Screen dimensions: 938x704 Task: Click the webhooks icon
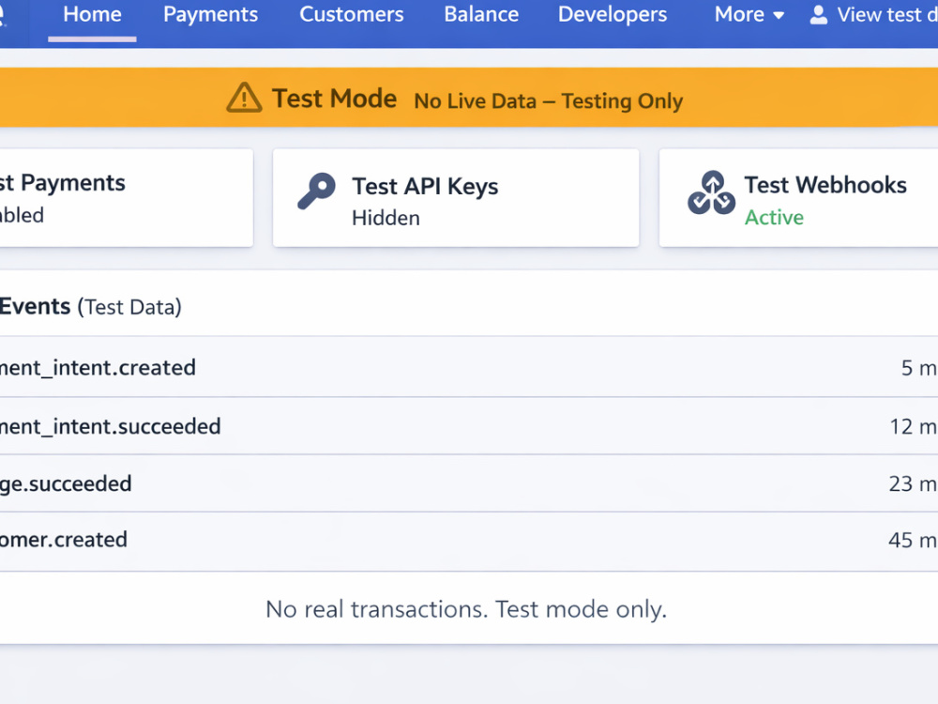711,192
